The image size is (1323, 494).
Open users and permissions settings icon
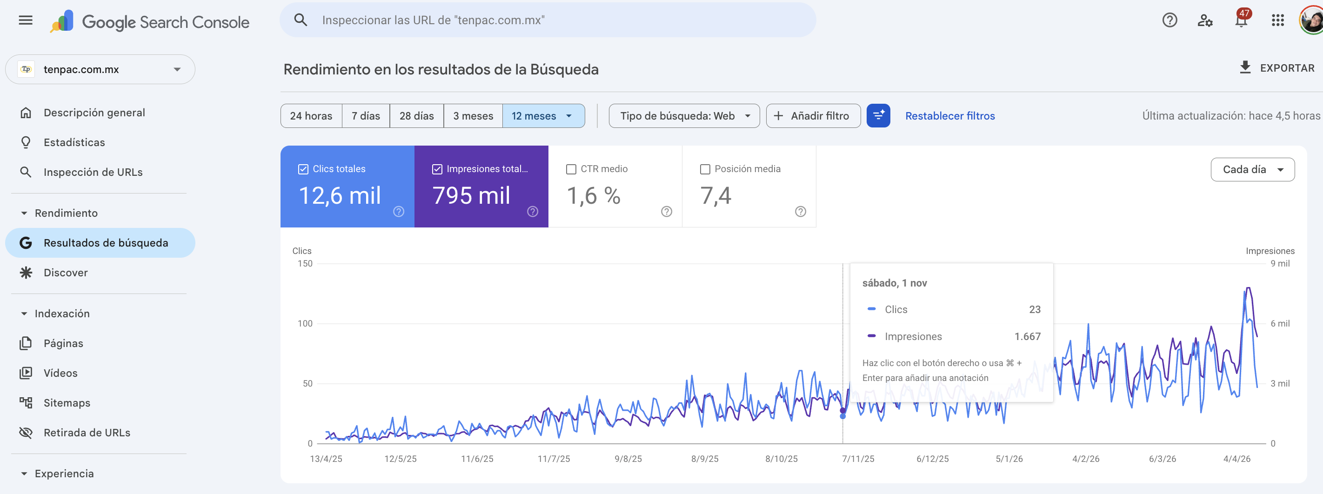(1205, 20)
